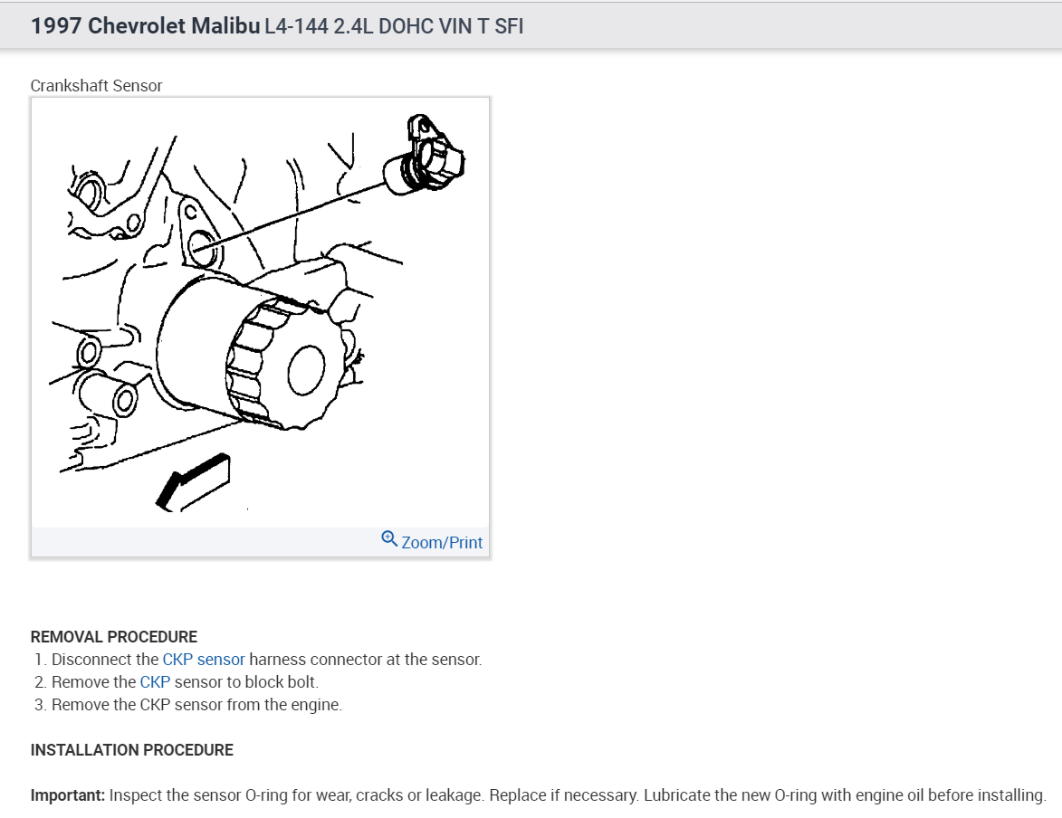Click the sensor mounting hole on the block drawing
The height and width of the screenshot is (818, 1062).
[x=202, y=249]
